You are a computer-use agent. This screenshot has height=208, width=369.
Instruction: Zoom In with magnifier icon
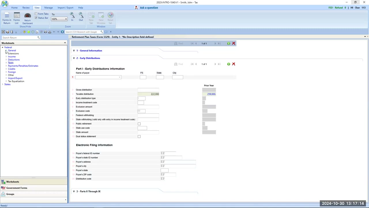[72, 17]
